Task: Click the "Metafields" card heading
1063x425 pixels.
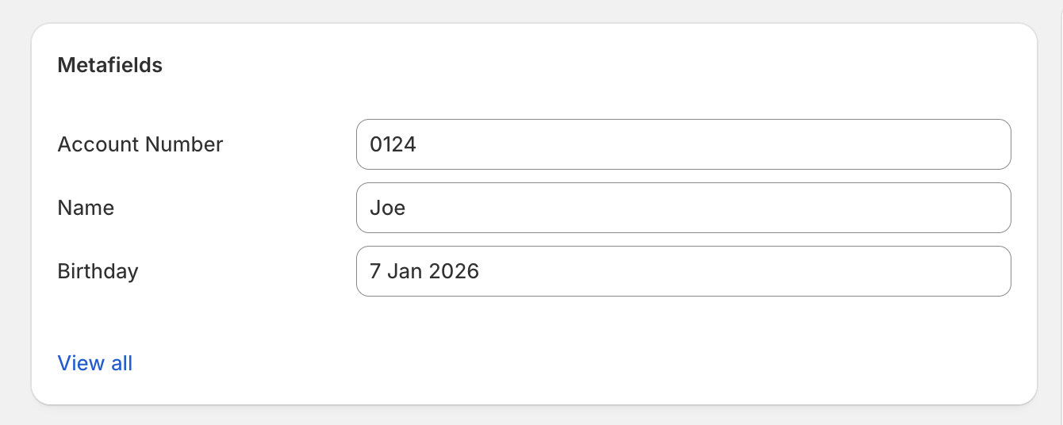Action: coord(110,65)
